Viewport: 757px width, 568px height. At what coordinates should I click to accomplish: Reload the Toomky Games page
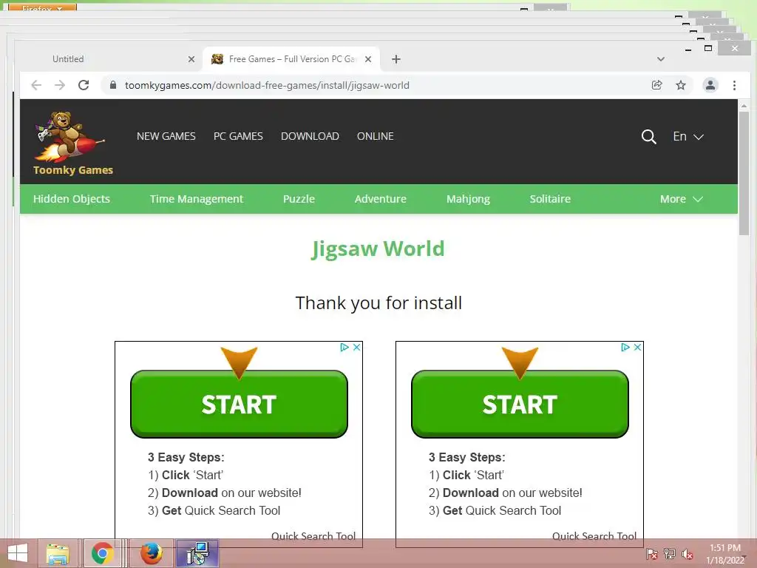[x=84, y=86]
